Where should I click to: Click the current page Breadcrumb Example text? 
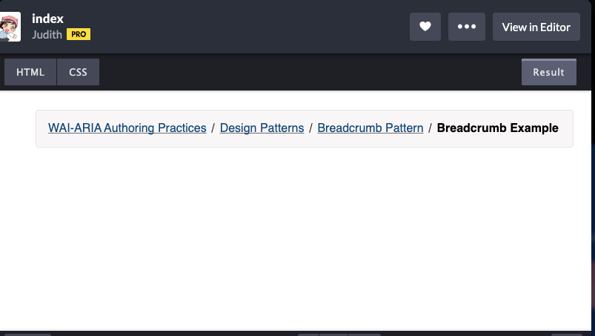(497, 128)
